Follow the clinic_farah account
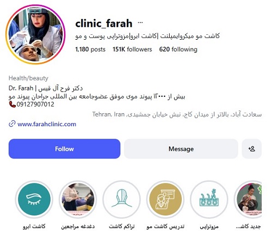Screen dimensions: 272x234 point(64,149)
